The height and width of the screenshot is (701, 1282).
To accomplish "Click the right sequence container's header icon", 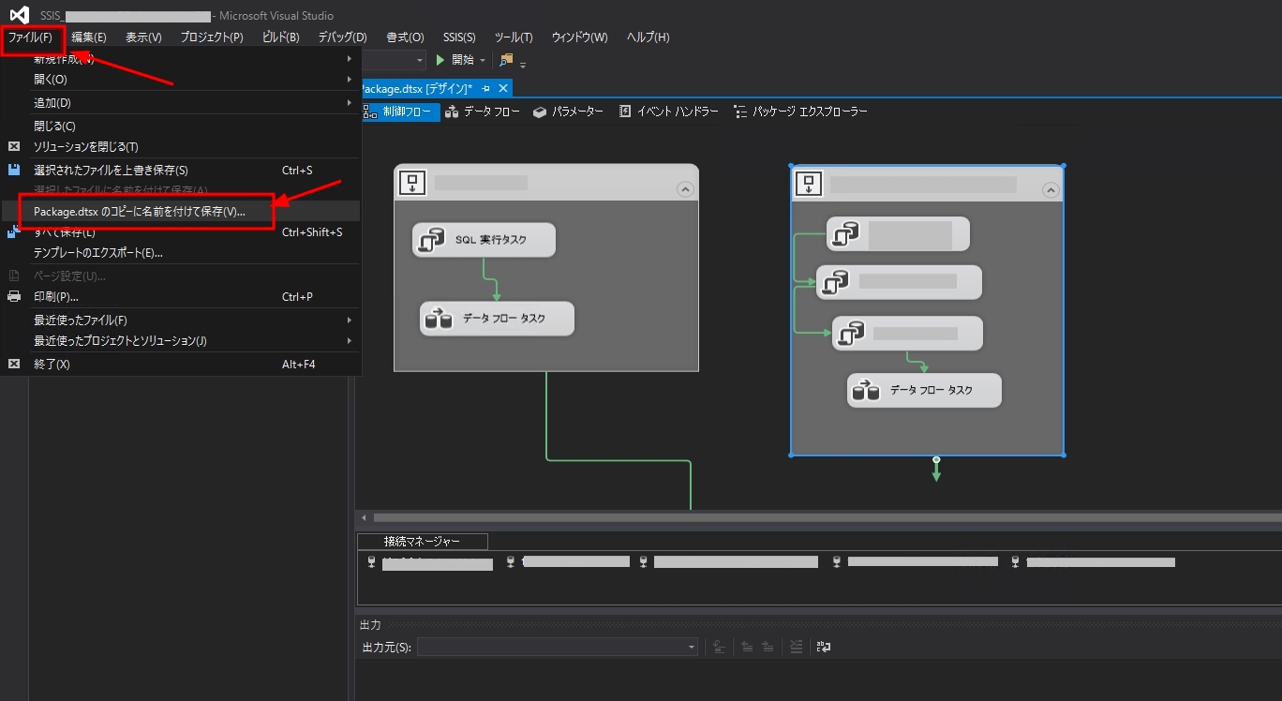I will 809,184.
